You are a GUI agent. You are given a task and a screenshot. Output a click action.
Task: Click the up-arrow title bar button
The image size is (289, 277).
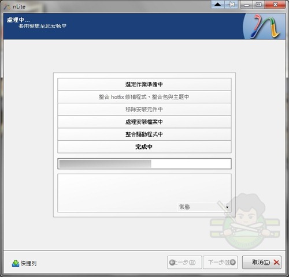pyautogui.click(x=218, y=5)
